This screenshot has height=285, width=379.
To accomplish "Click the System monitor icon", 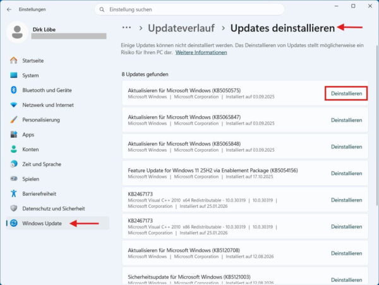I will point(14,75).
